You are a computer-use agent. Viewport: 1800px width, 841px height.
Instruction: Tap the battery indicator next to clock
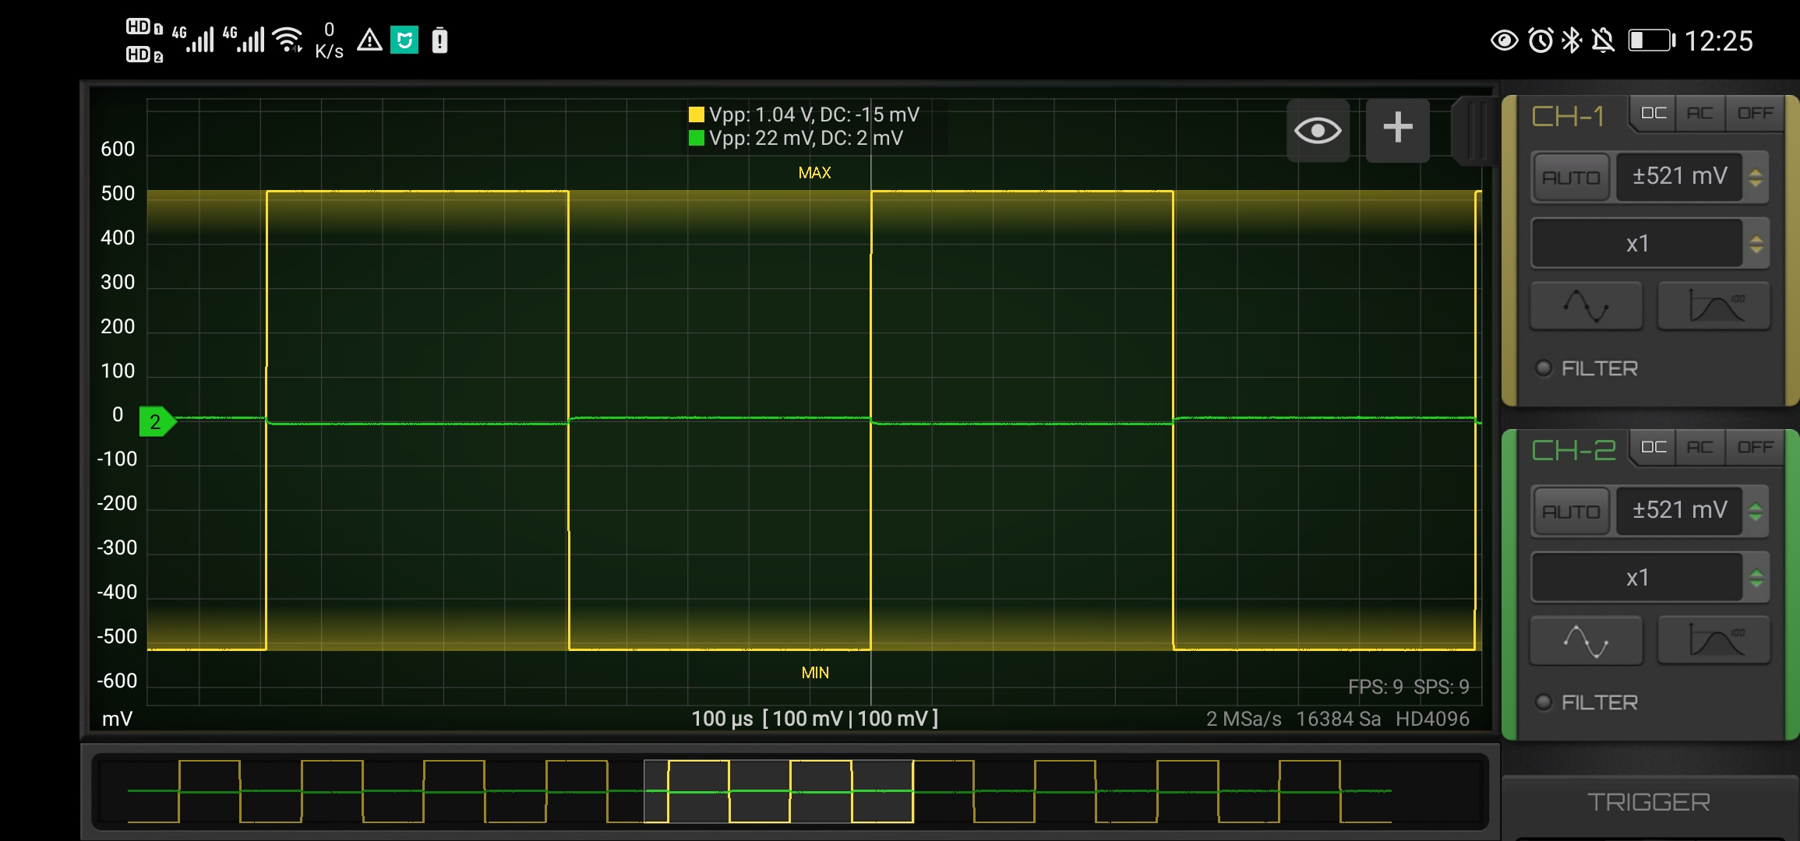coord(1651,40)
